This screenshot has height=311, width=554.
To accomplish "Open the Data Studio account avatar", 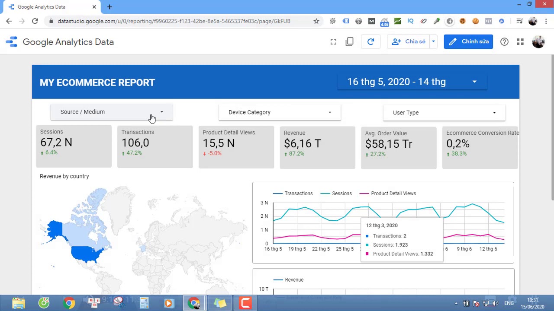I will pyautogui.click(x=538, y=42).
